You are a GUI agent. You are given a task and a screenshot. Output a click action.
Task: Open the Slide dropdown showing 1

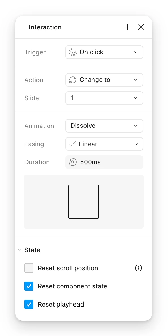click(104, 98)
